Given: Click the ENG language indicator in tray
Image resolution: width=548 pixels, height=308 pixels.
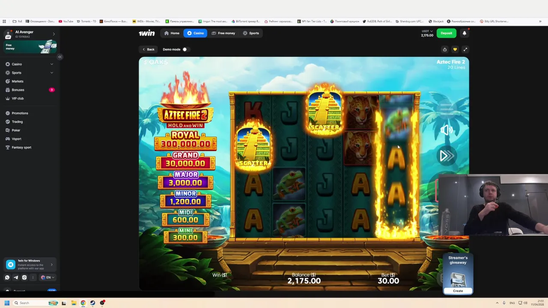Looking at the screenshot, I should [512, 303].
